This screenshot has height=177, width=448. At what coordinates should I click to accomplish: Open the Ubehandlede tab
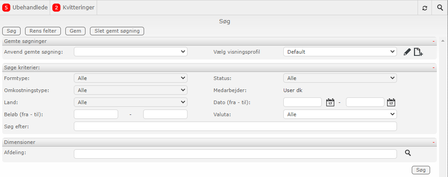click(x=25, y=8)
